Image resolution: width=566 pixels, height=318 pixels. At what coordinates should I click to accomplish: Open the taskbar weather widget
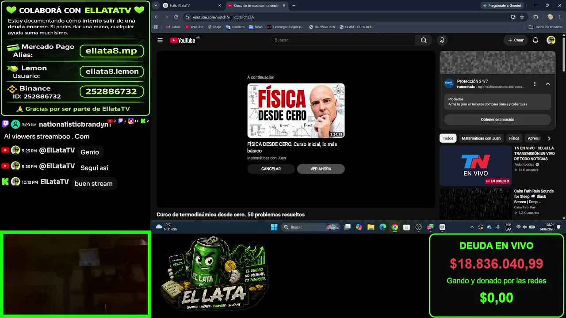tap(166, 227)
